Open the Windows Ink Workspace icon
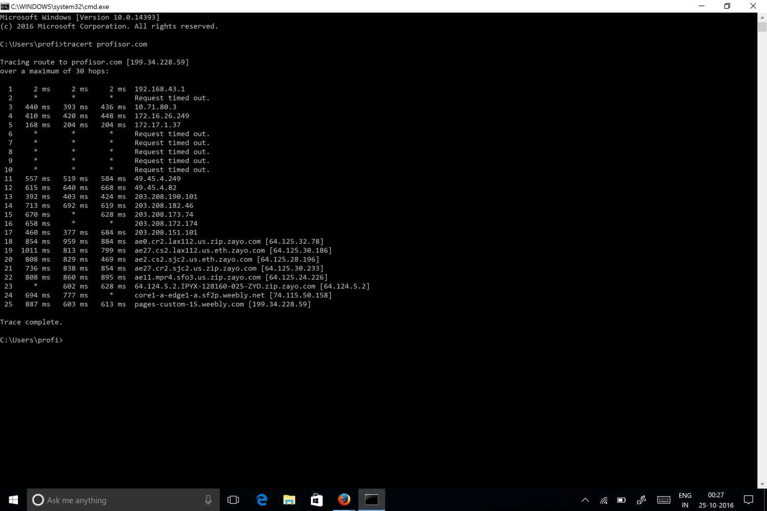 pyautogui.click(x=641, y=500)
